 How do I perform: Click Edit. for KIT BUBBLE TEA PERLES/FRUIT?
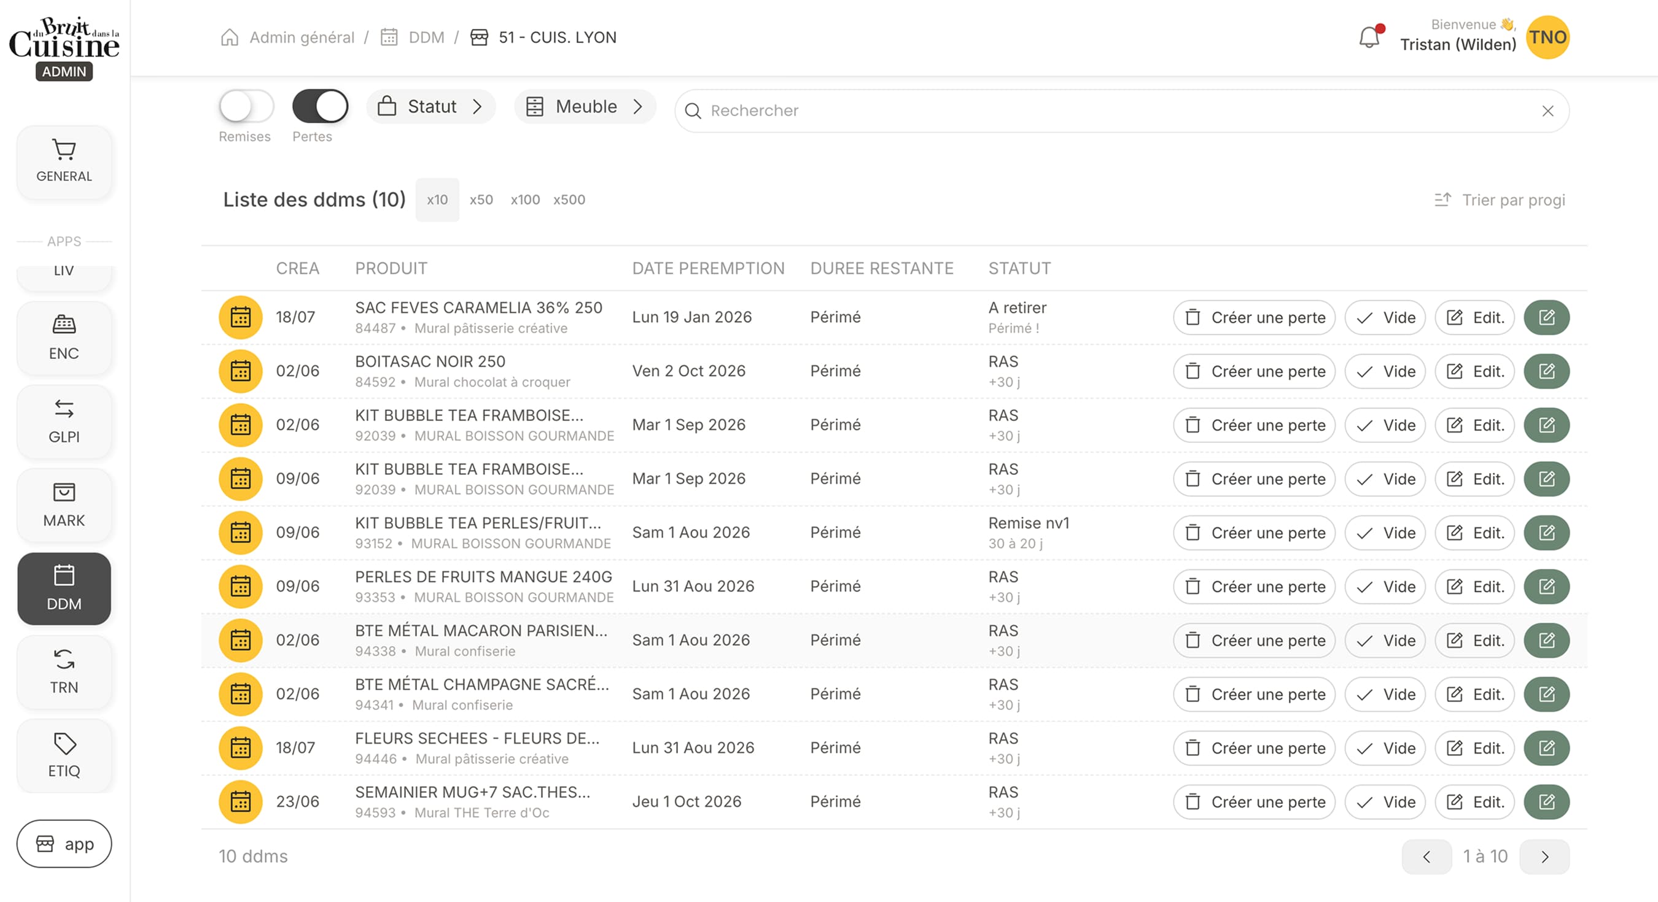click(x=1474, y=533)
